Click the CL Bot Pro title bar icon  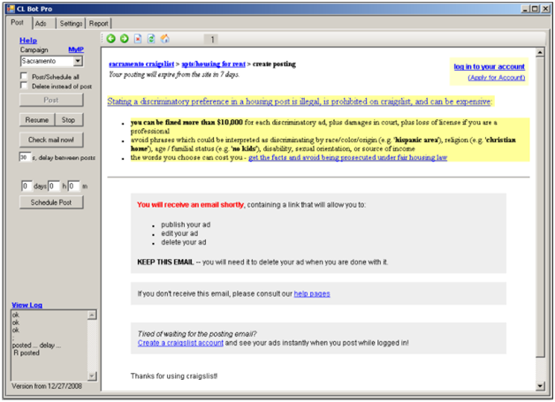click(11, 9)
